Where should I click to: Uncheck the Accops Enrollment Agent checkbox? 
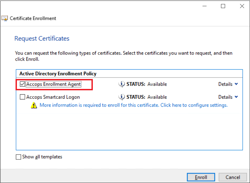click(22, 84)
